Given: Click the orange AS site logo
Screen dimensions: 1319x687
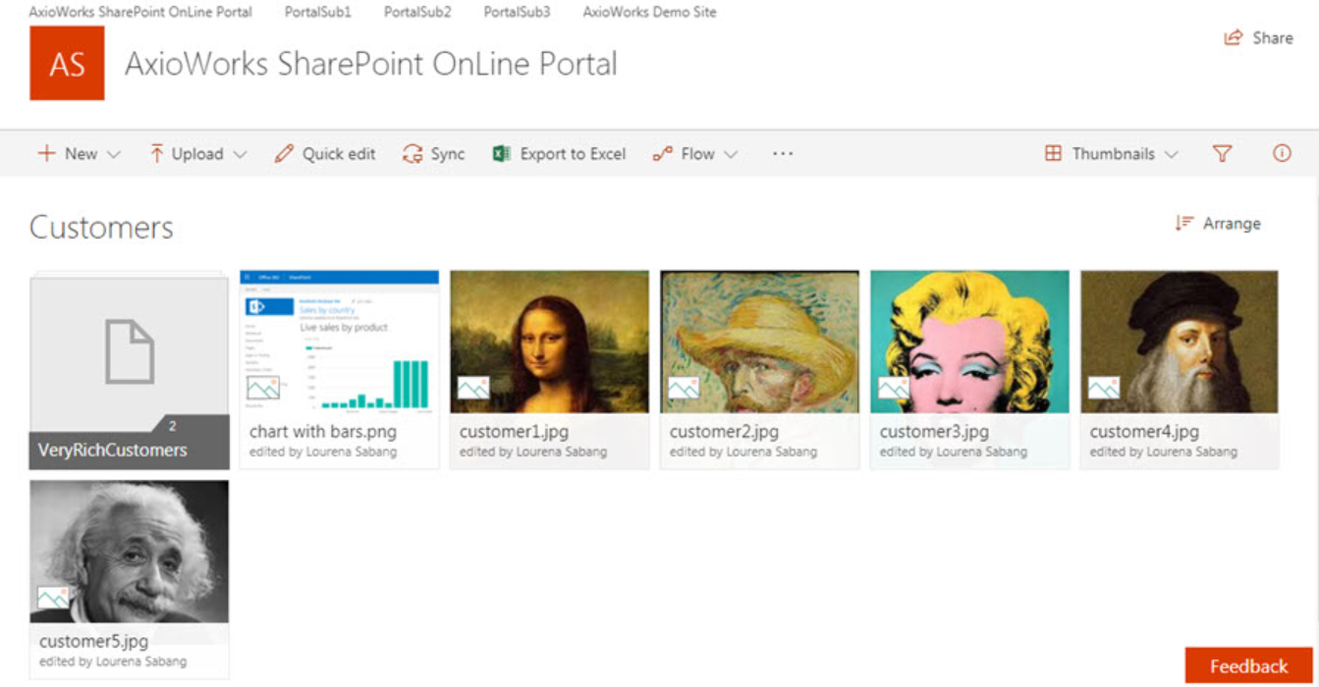Looking at the screenshot, I should click(x=67, y=64).
